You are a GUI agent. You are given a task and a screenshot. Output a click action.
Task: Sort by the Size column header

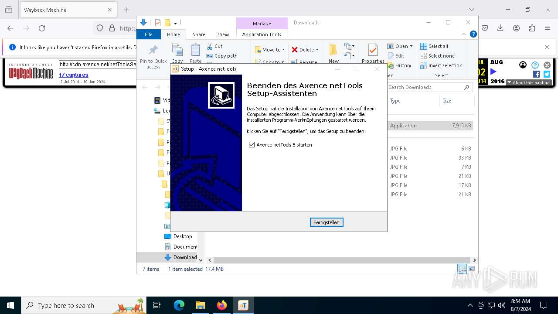coord(456,101)
